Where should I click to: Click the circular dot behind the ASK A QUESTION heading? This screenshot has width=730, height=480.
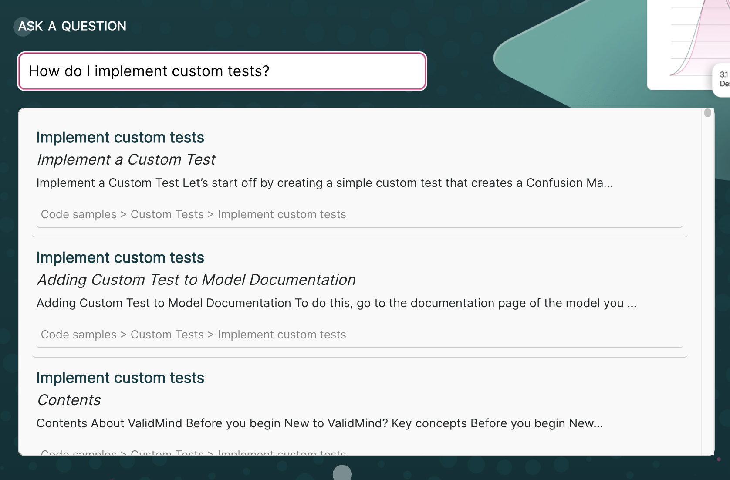pyautogui.click(x=23, y=27)
